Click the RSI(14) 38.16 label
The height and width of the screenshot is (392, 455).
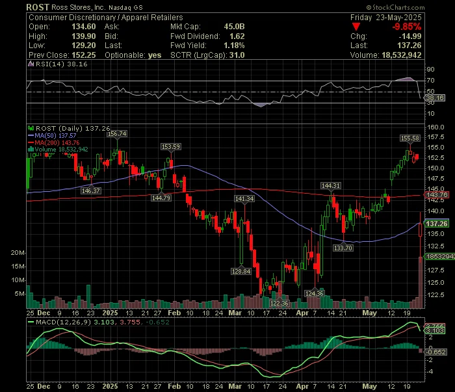pos(62,64)
